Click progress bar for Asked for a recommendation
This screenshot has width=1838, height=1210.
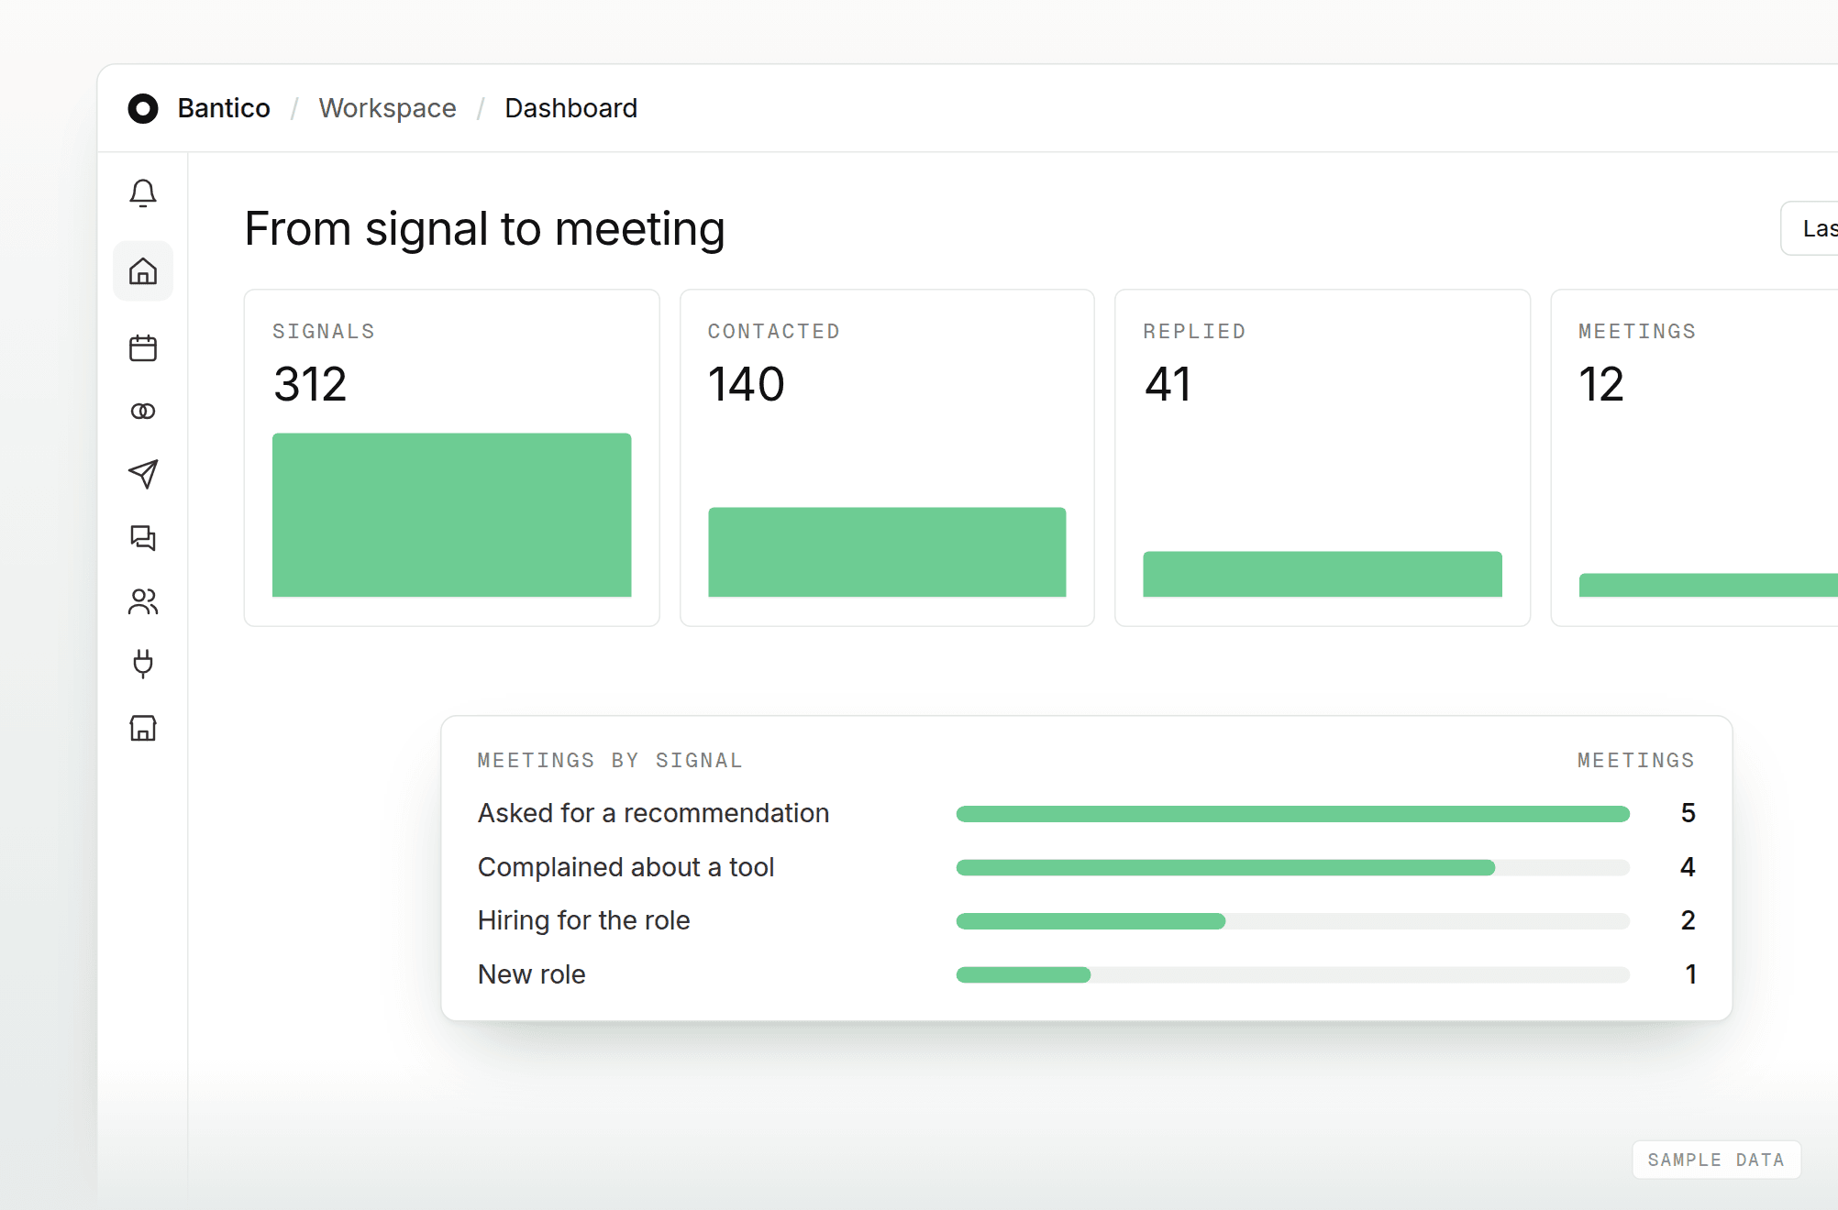point(1292,814)
